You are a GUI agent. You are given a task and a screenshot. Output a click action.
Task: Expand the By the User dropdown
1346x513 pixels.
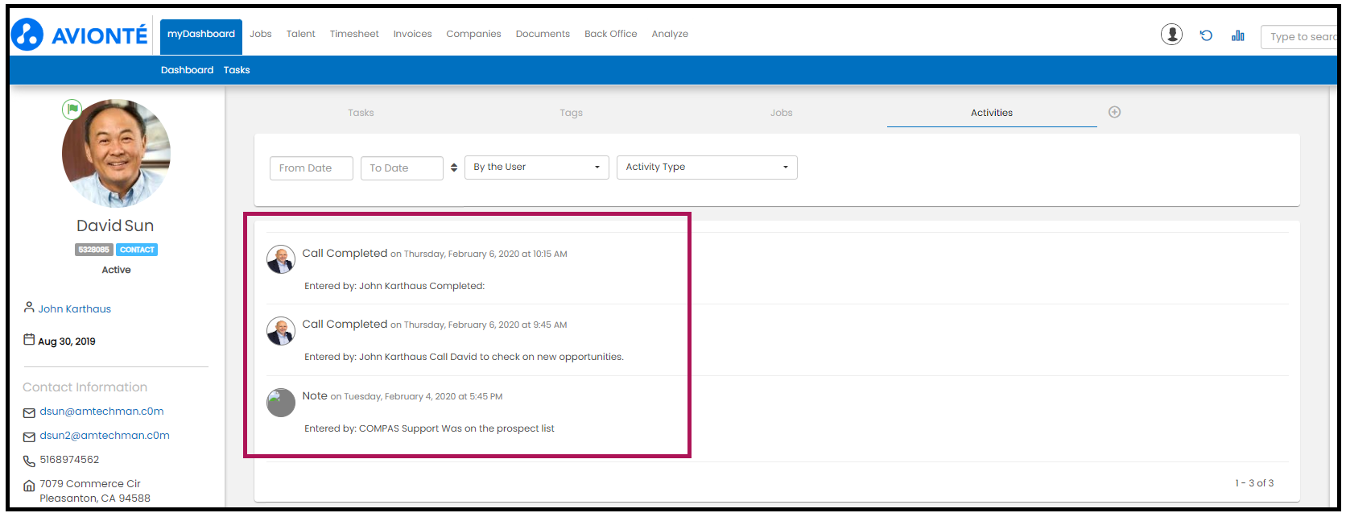point(536,168)
